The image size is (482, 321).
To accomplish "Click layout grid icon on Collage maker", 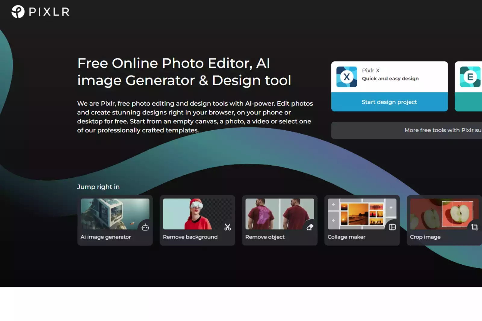I will pyautogui.click(x=392, y=227).
